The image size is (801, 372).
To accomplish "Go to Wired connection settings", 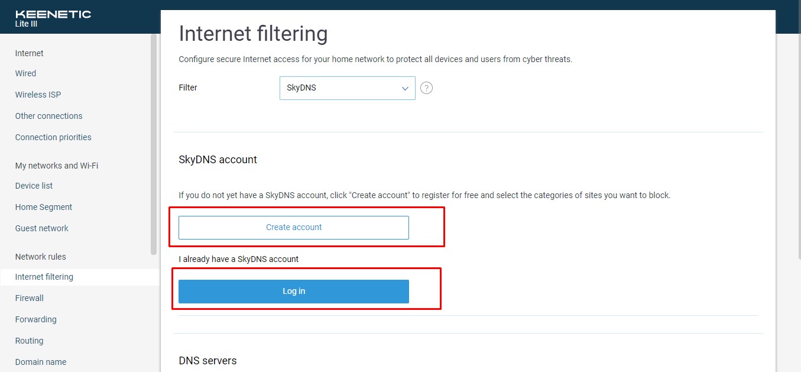I will [x=25, y=73].
